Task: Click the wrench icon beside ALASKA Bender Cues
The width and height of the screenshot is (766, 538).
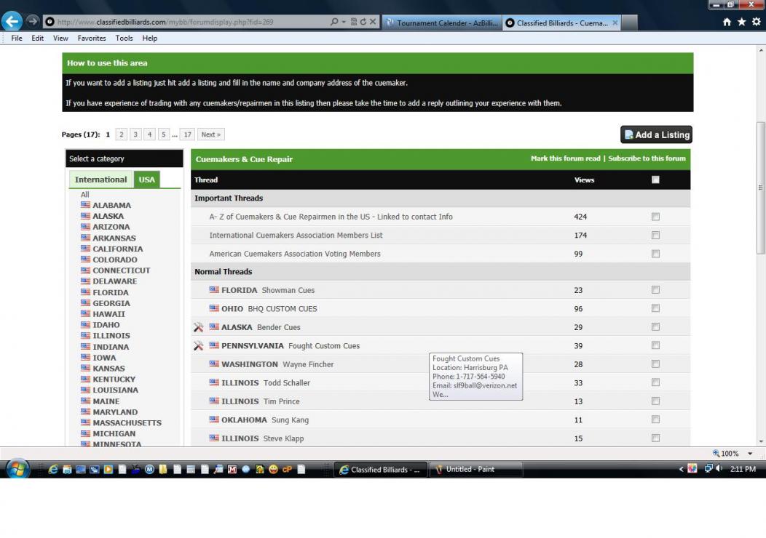Action: pyautogui.click(x=198, y=327)
